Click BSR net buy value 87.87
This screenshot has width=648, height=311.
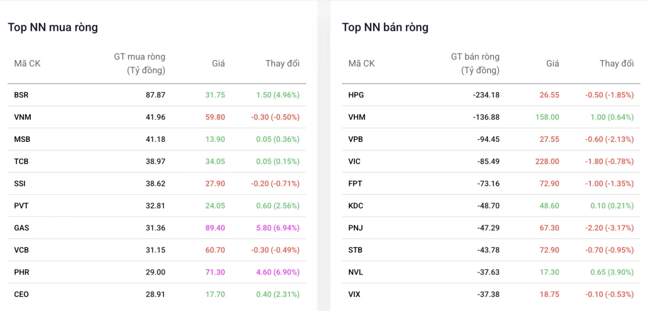pyautogui.click(x=155, y=95)
